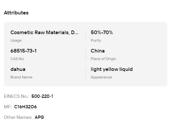Click the Attributes section heading
173x129 pixels.
pyautogui.click(x=16, y=13)
